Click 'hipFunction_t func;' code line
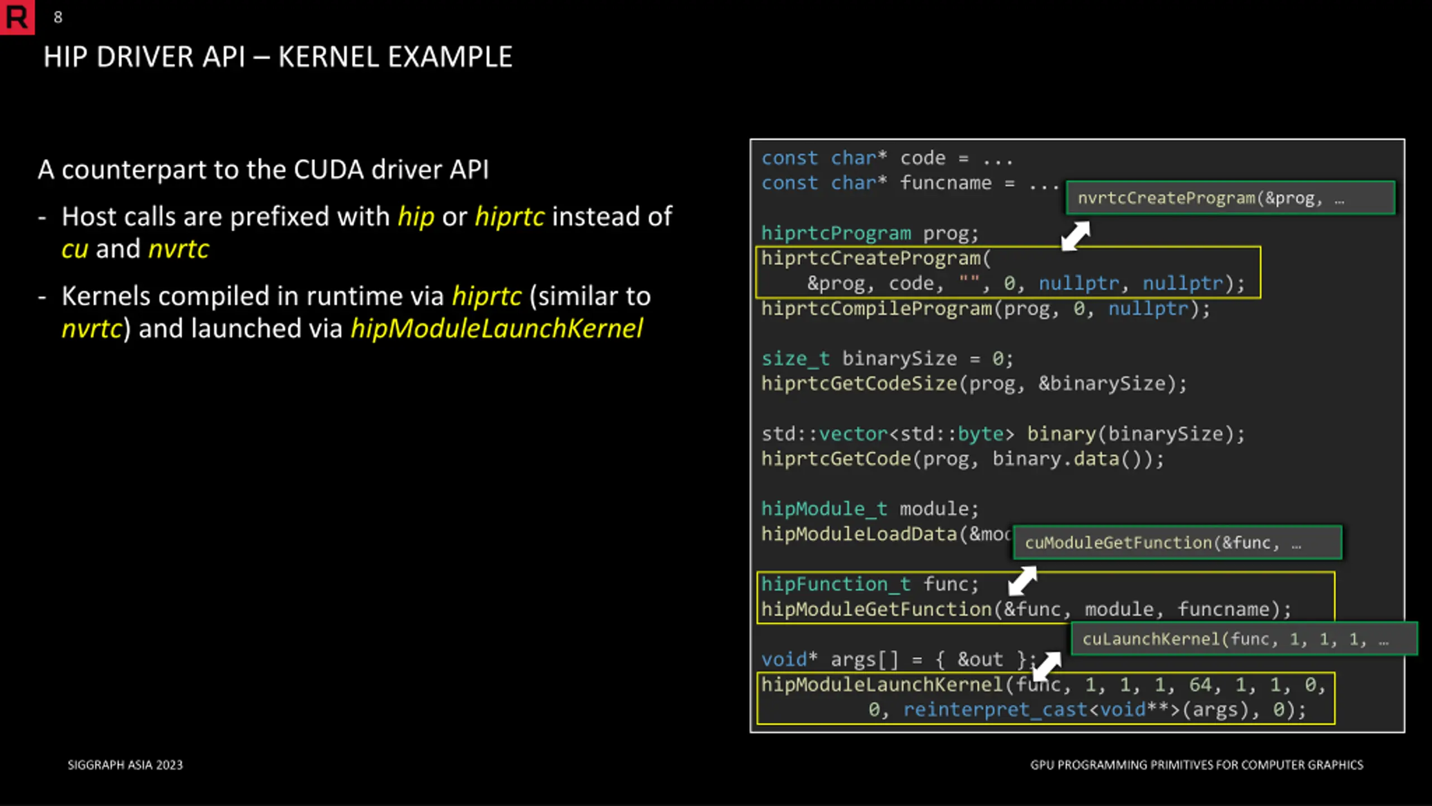Image resolution: width=1432 pixels, height=806 pixels. [x=870, y=584]
